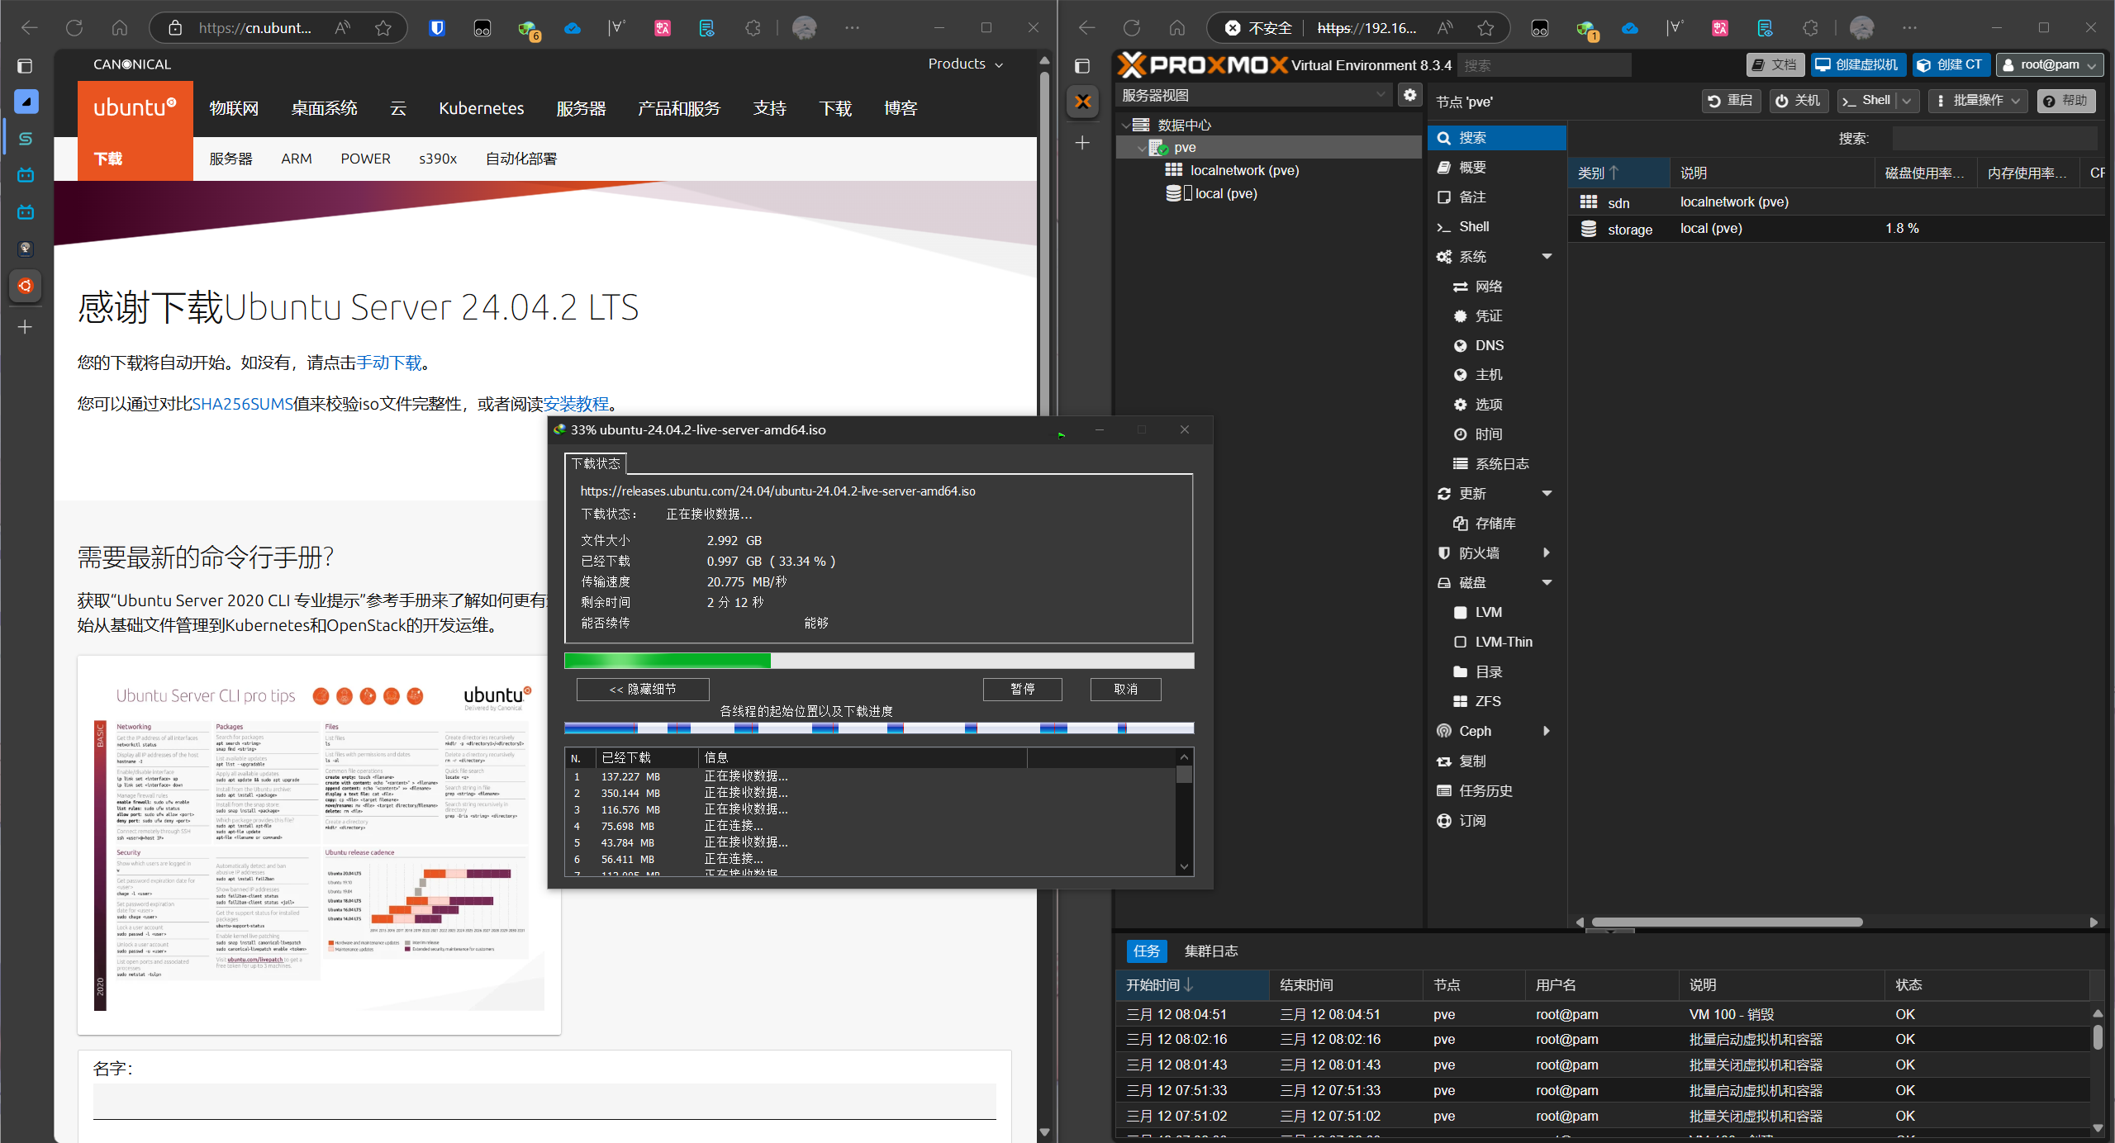Click 隐藏细节 hide details button

(643, 690)
